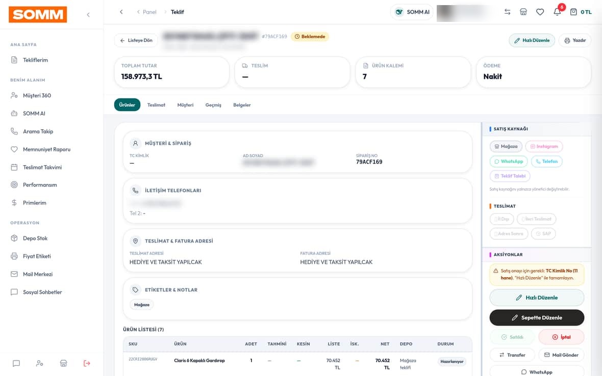Click the SOMM logo

[38, 15]
